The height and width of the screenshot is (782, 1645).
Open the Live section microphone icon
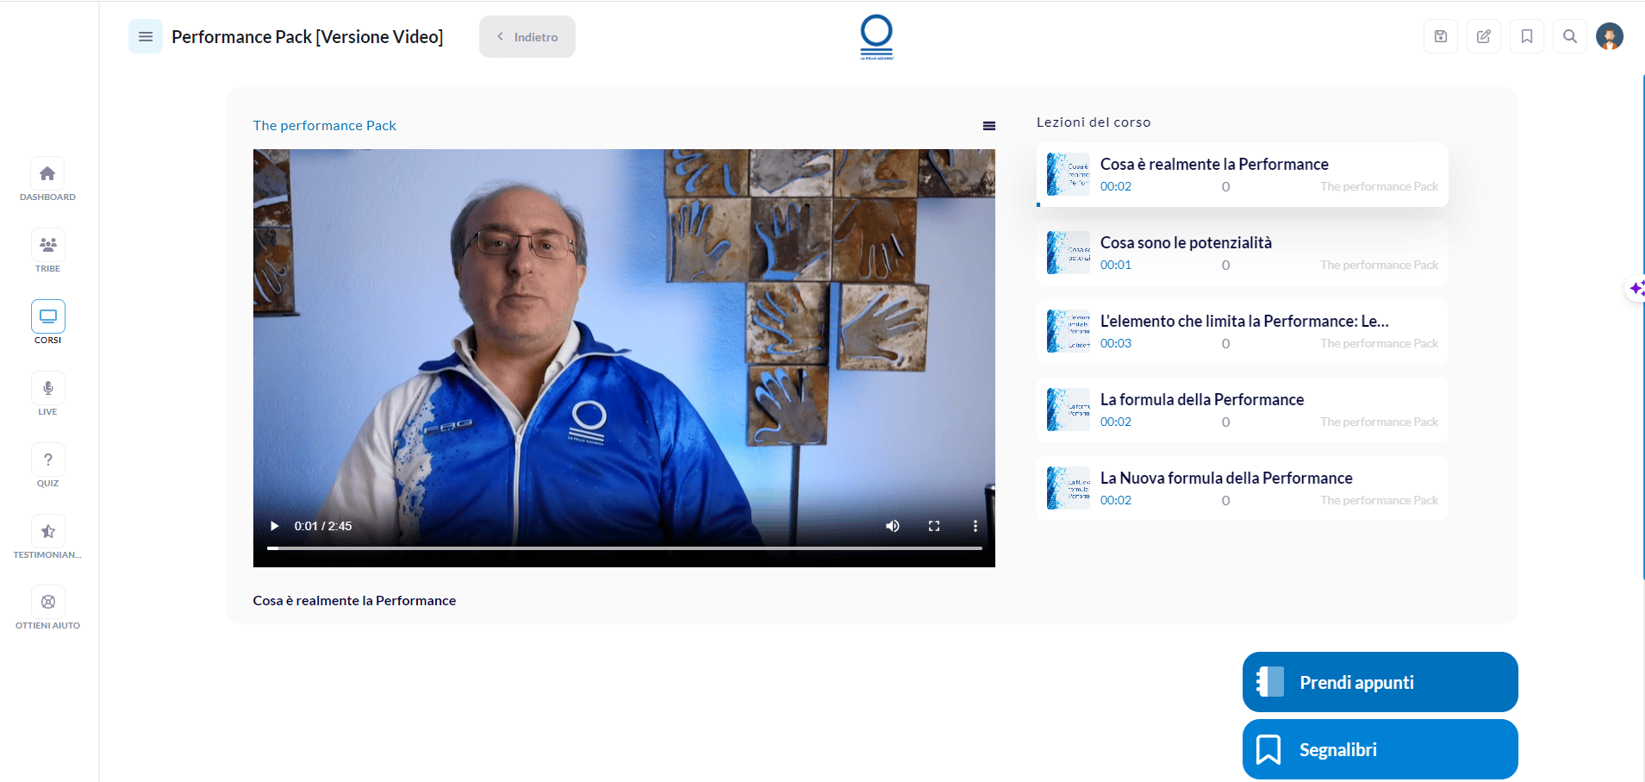[x=47, y=389]
